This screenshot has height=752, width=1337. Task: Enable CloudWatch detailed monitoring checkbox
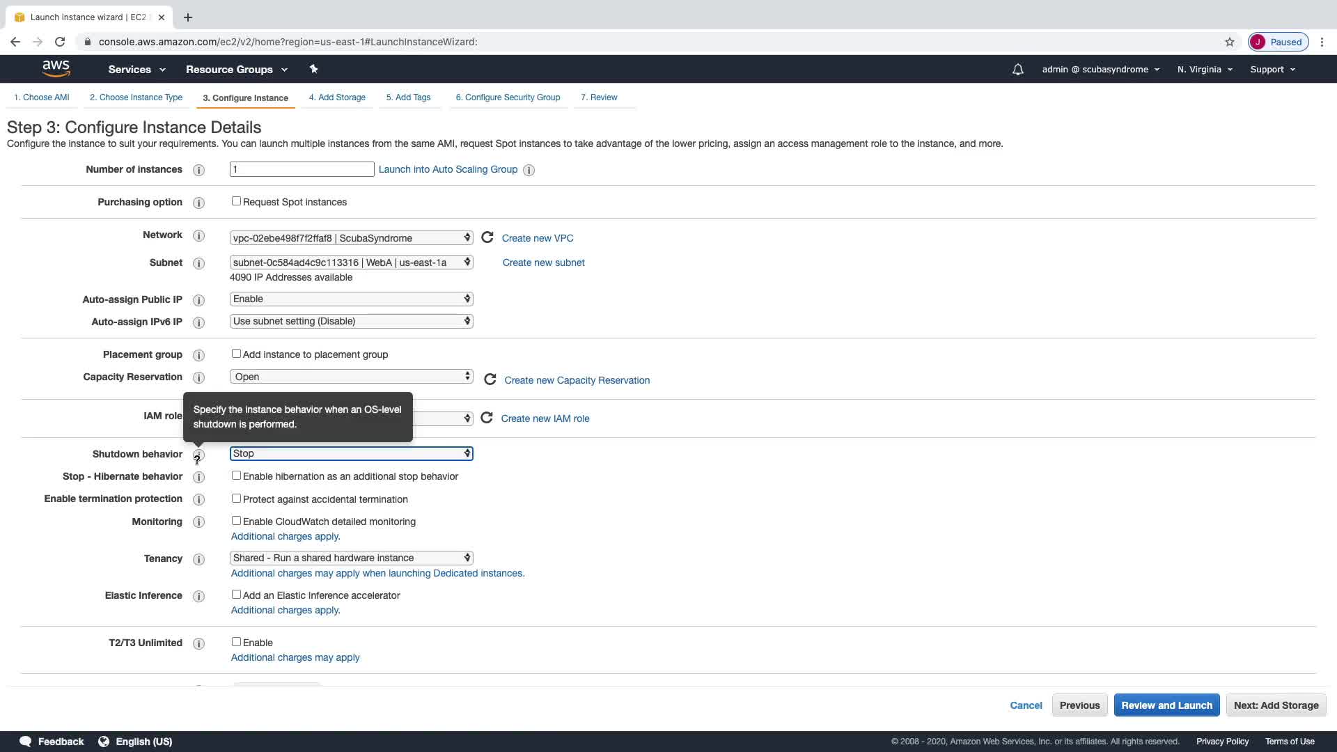coord(236,521)
